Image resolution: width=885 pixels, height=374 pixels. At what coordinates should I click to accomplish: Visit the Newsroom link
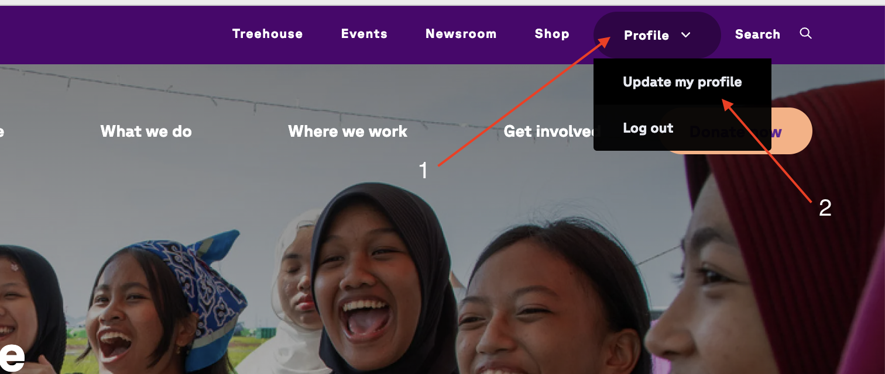point(461,34)
